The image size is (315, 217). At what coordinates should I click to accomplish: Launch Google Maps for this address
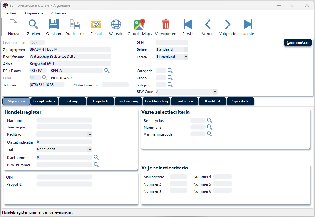[140, 27]
